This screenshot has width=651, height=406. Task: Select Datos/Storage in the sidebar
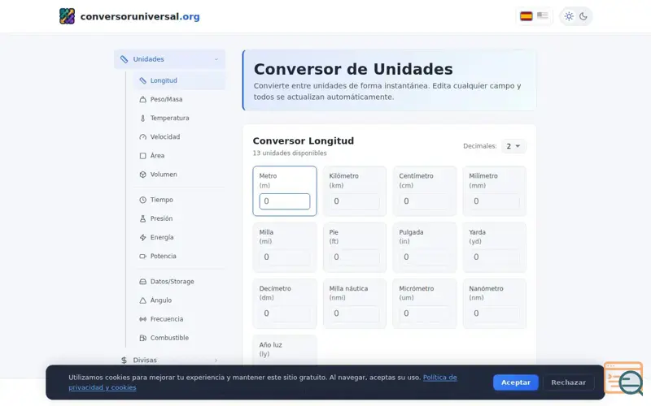point(179,281)
